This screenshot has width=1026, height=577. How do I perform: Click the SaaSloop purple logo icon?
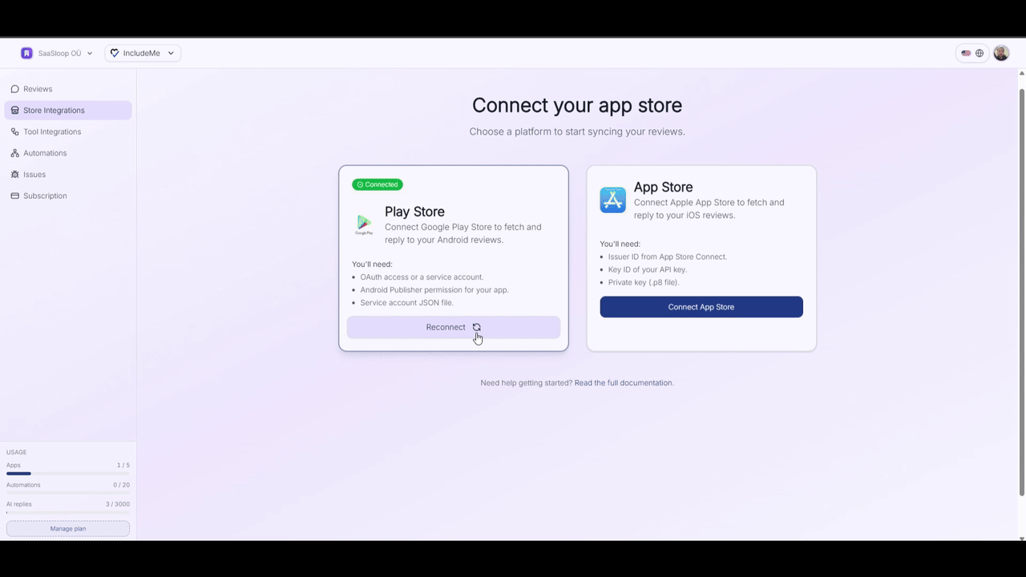[26, 54]
